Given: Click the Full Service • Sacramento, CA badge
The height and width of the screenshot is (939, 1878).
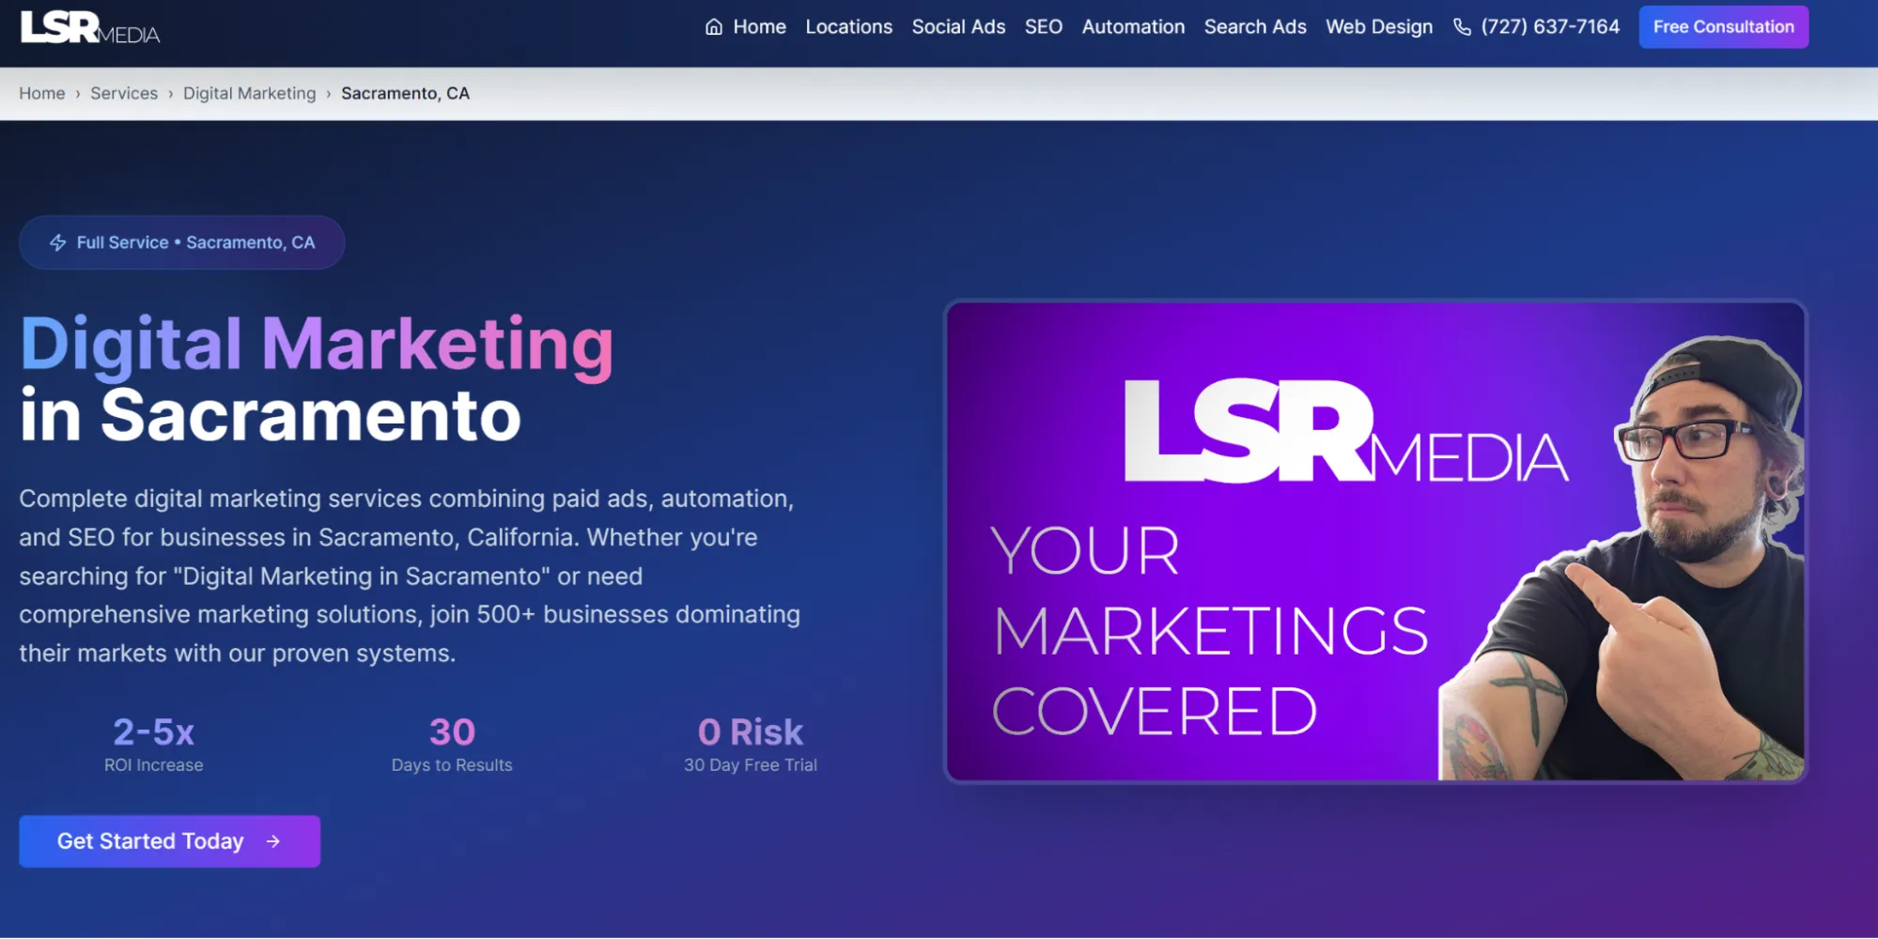Looking at the screenshot, I should point(181,242).
